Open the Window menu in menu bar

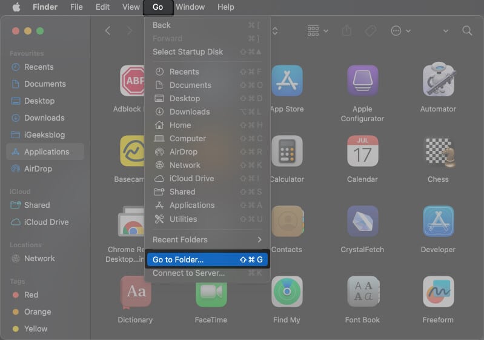point(190,7)
